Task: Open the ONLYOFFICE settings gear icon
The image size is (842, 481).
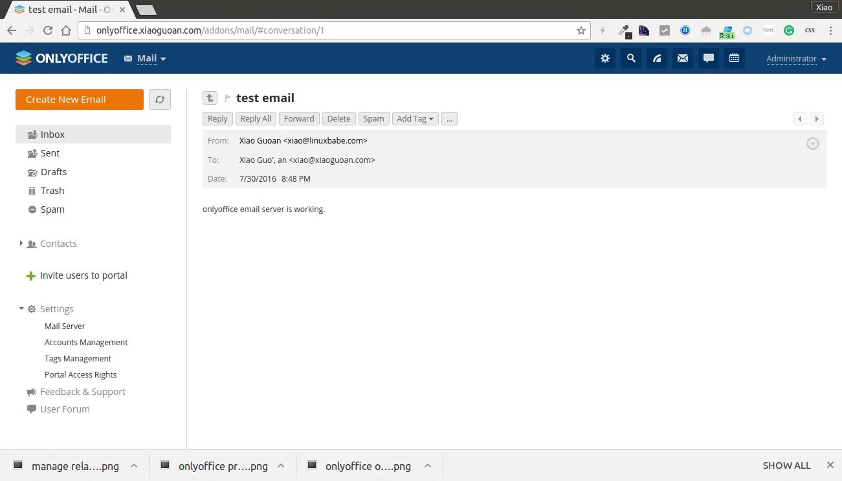Action: click(x=605, y=58)
